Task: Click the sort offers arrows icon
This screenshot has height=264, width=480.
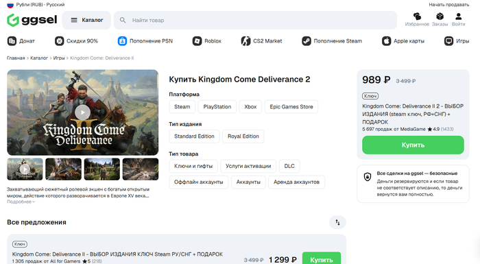Action: (337, 222)
